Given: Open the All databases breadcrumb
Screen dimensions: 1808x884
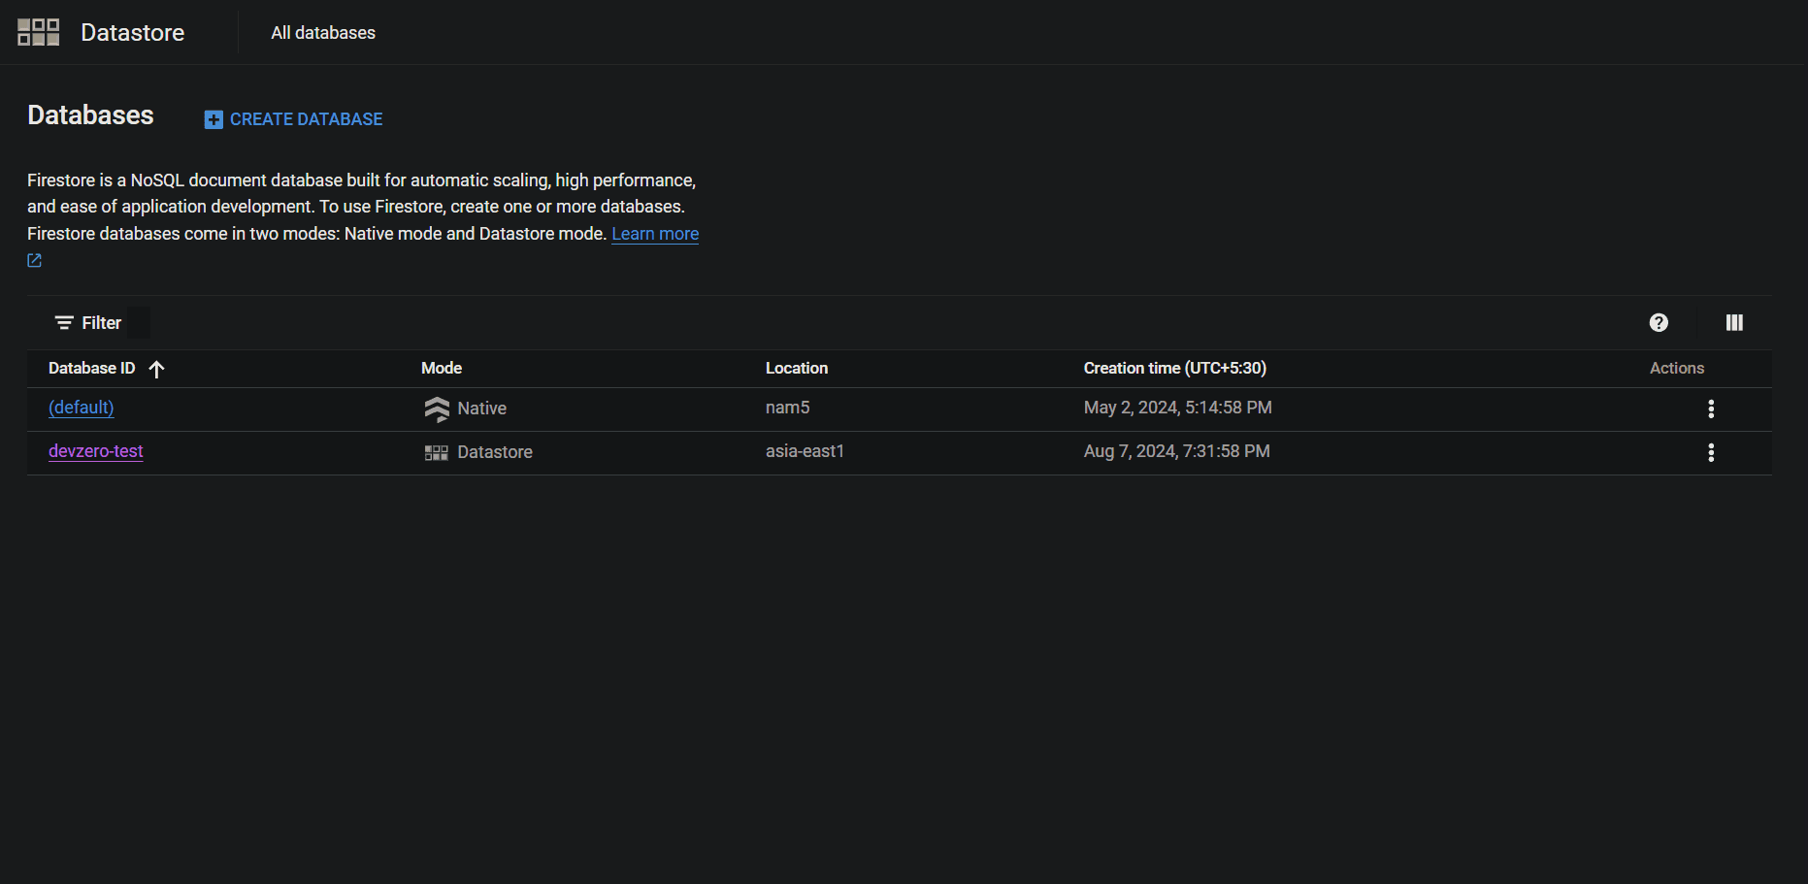Looking at the screenshot, I should click(x=323, y=33).
